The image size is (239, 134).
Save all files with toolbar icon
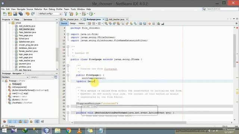21,14
